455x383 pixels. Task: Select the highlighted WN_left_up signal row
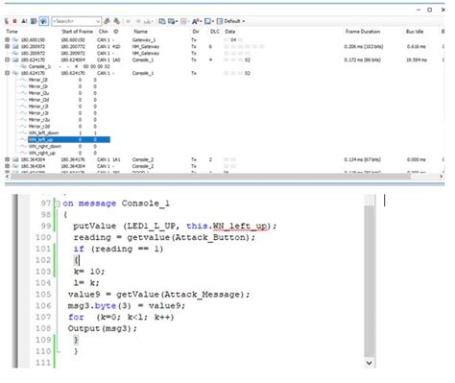point(69,139)
